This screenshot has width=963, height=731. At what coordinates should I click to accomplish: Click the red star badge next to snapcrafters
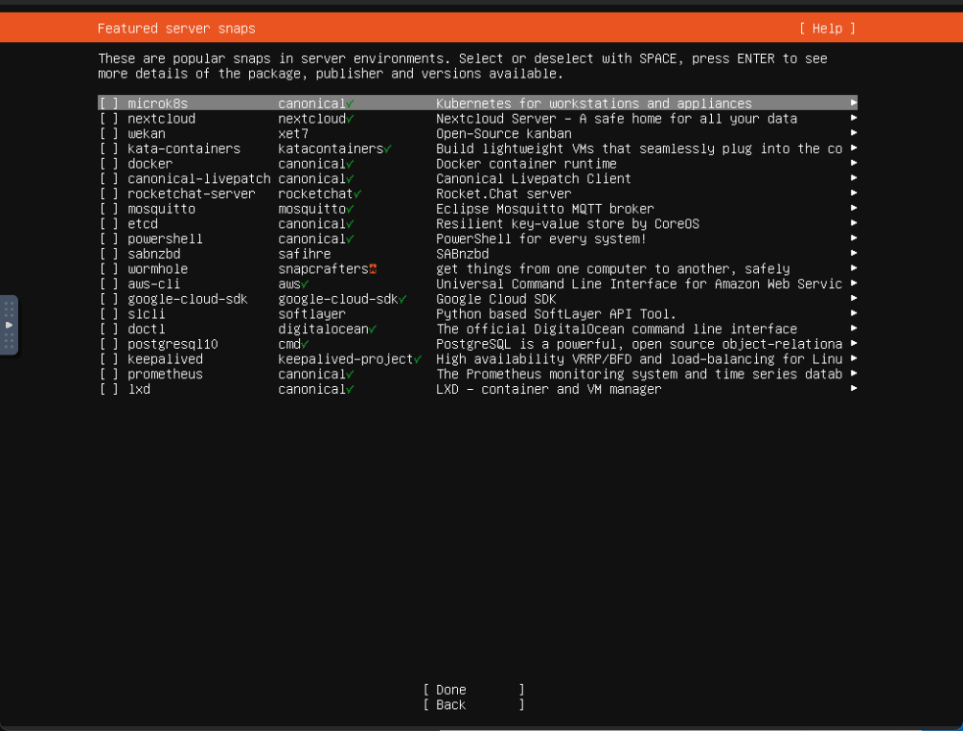click(x=373, y=269)
